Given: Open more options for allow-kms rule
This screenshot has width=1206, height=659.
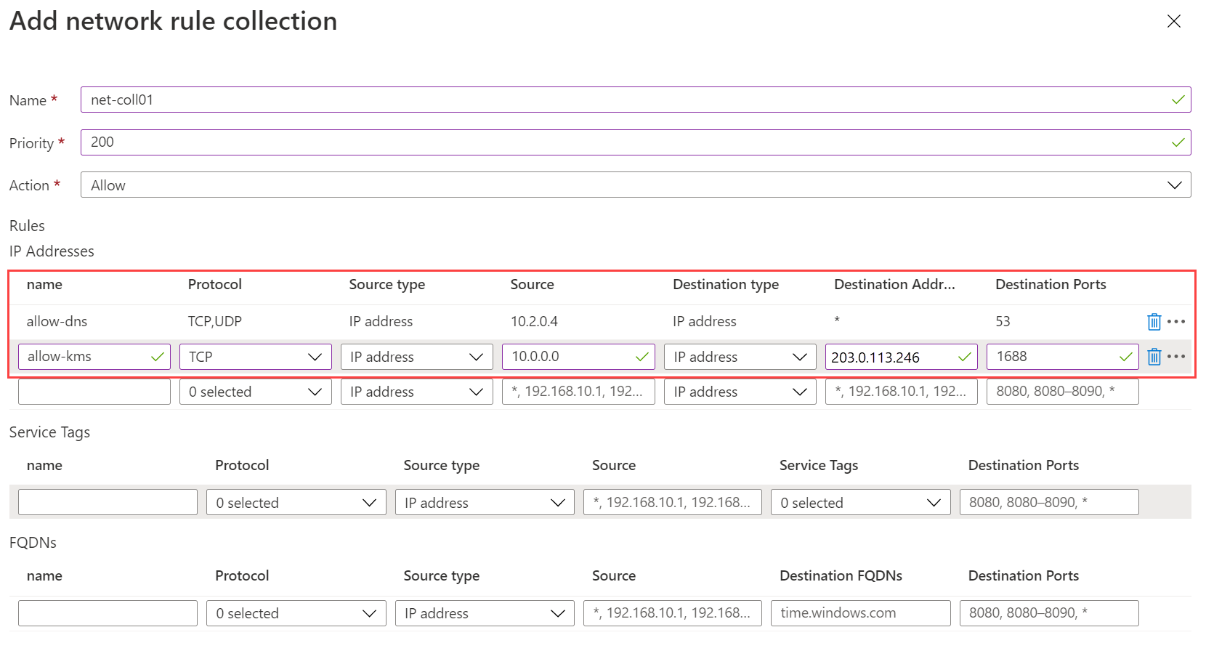Looking at the screenshot, I should 1176,357.
